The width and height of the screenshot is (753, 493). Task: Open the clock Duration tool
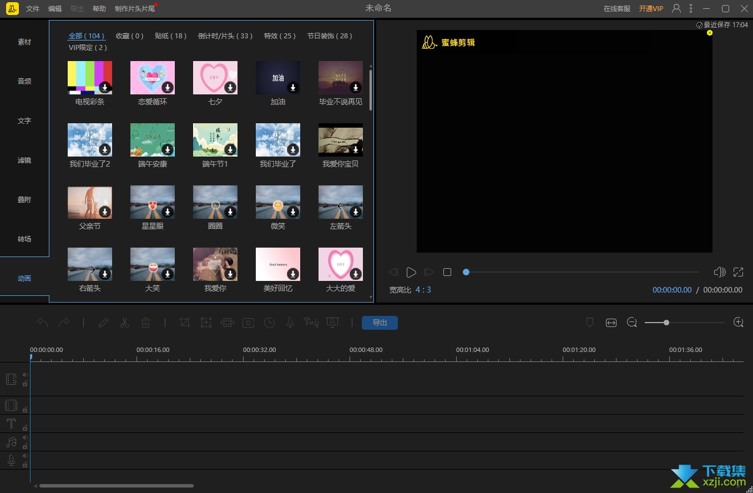pos(269,323)
